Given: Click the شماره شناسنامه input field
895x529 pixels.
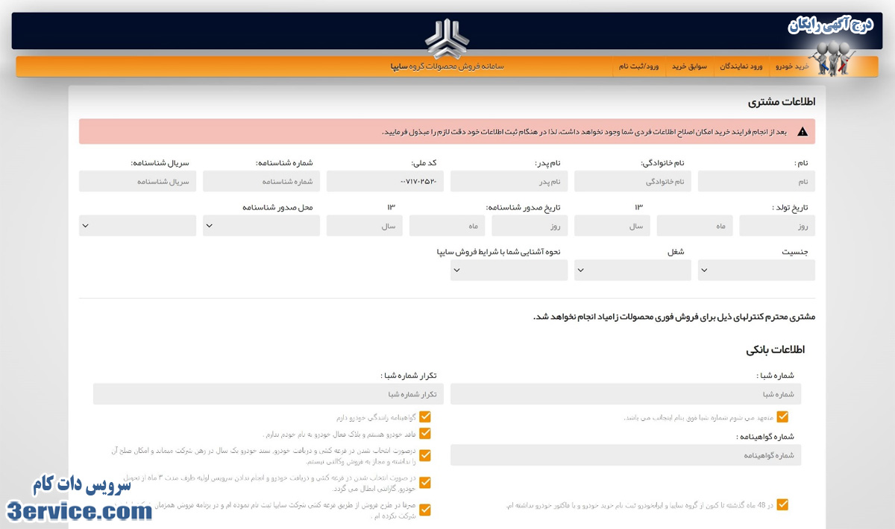Looking at the screenshot, I should click(x=261, y=181).
